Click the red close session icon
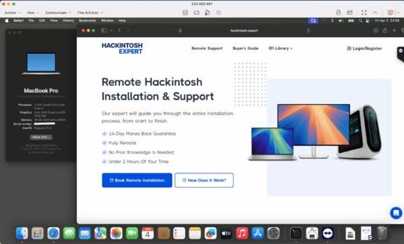 [391, 13]
